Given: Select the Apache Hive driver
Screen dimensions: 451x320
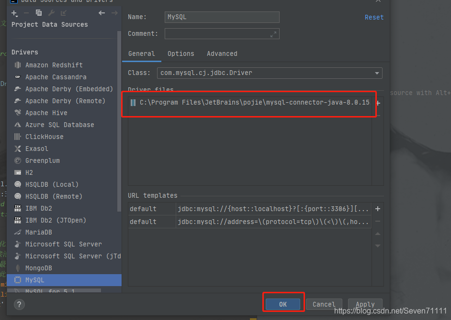Looking at the screenshot, I should click(x=64, y=113).
